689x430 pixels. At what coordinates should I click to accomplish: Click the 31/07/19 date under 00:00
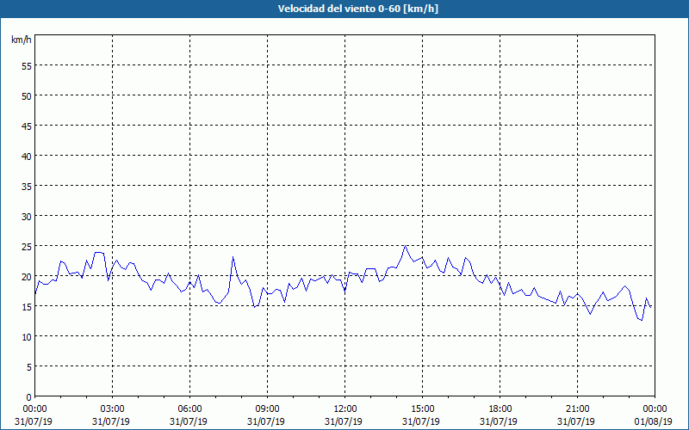tap(34, 421)
